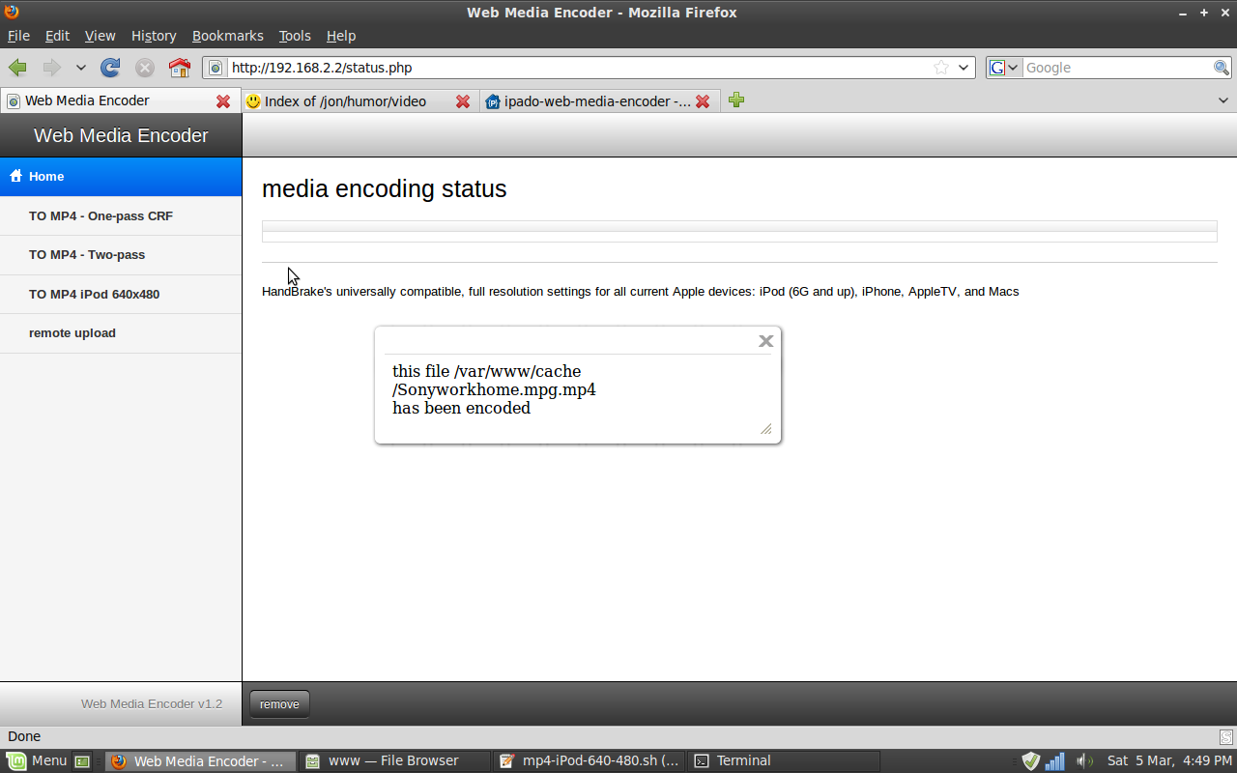Open the search engine selector dropdown
Image resolution: width=1237 pixels, height=773 pixels.
click(1003, 68)
